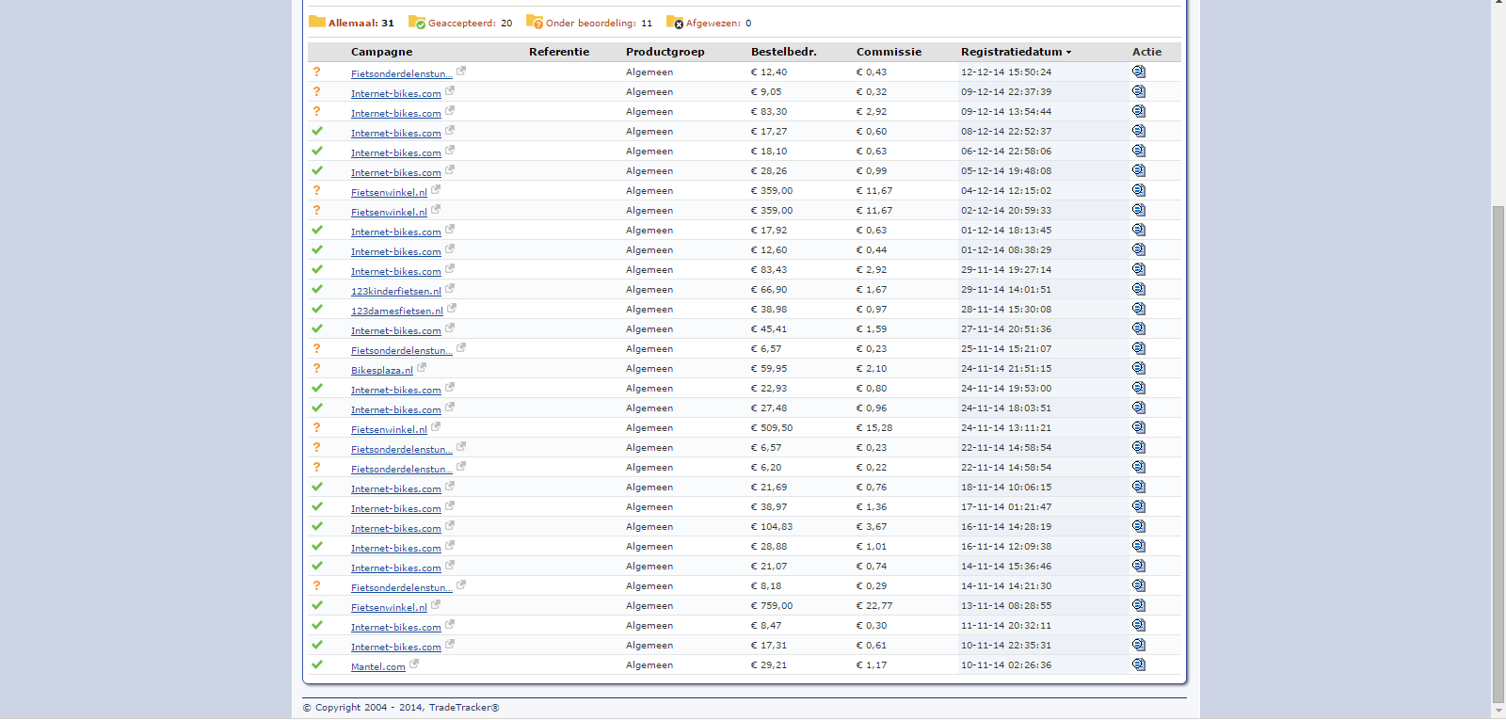Open Fietsenwinkel.nl link in € 759,00 row
Image resolution: width=1506 pixels, height=720 pixels.
click(389, 607)
